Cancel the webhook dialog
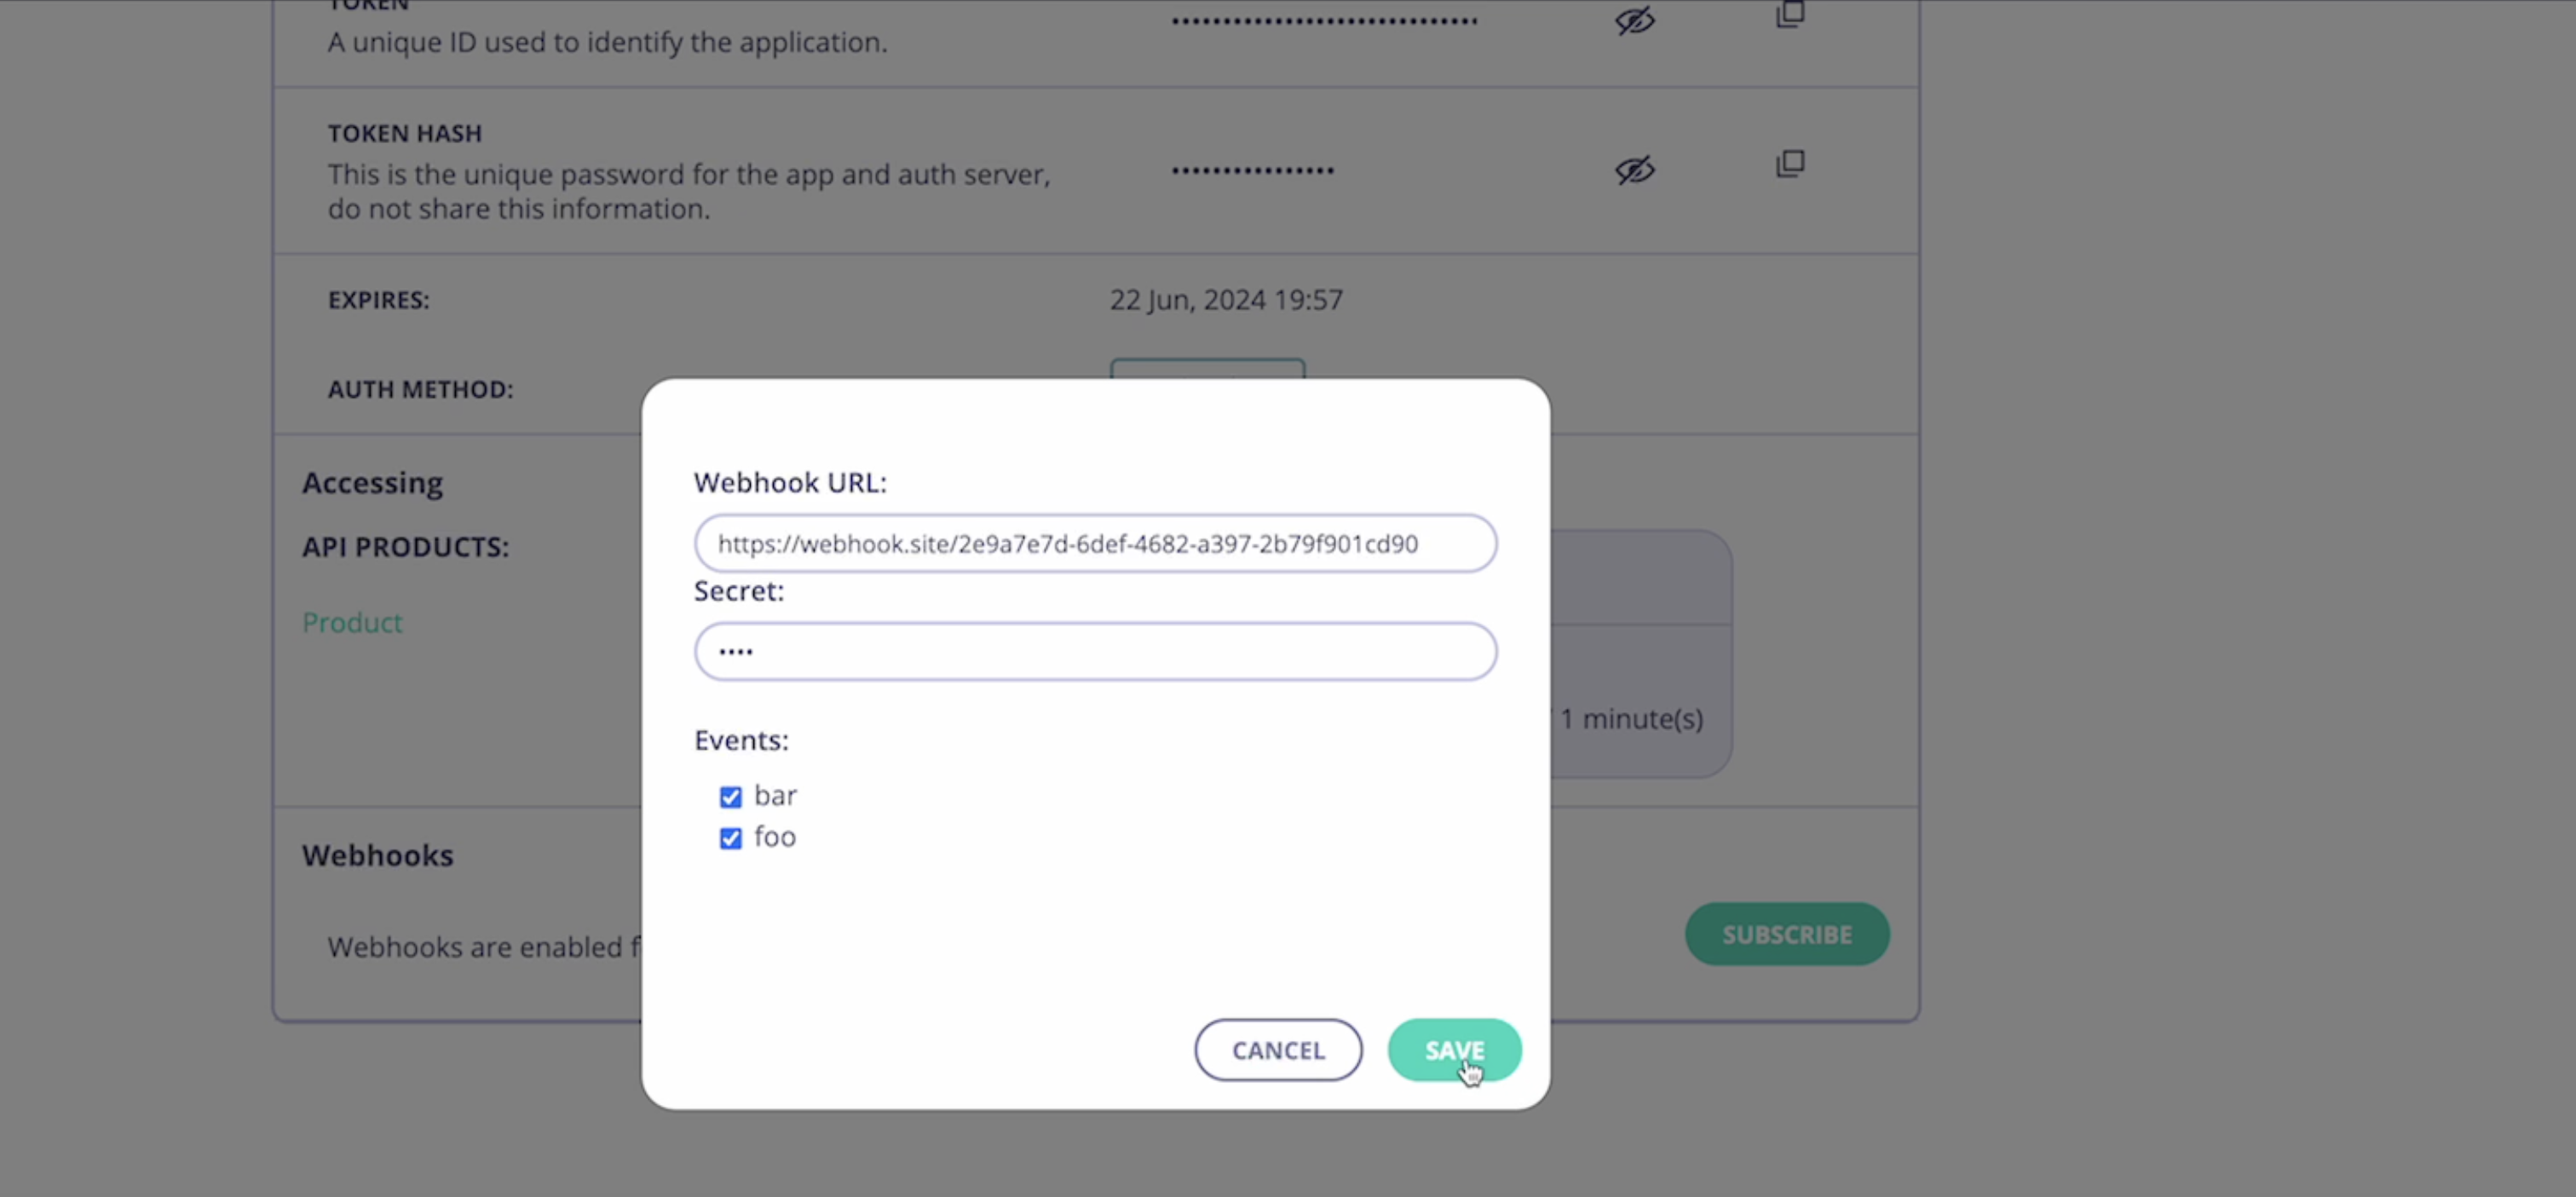 coord(1278,1050)
